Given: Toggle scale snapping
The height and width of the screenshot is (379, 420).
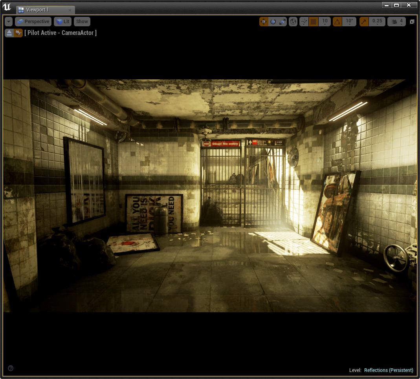Looking at the screenshot, I should pyautogui.click(x=364, y=22).
